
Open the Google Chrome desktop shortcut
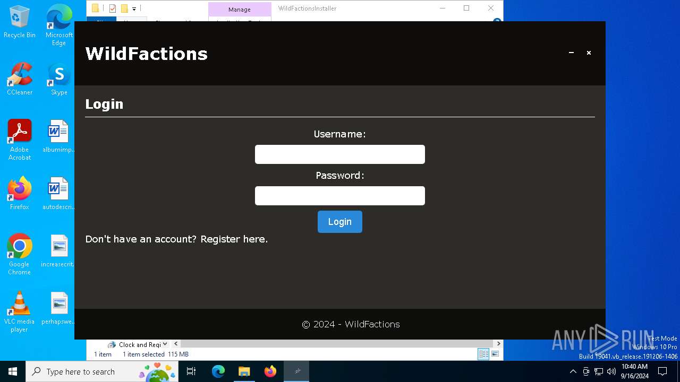[20, 255]
